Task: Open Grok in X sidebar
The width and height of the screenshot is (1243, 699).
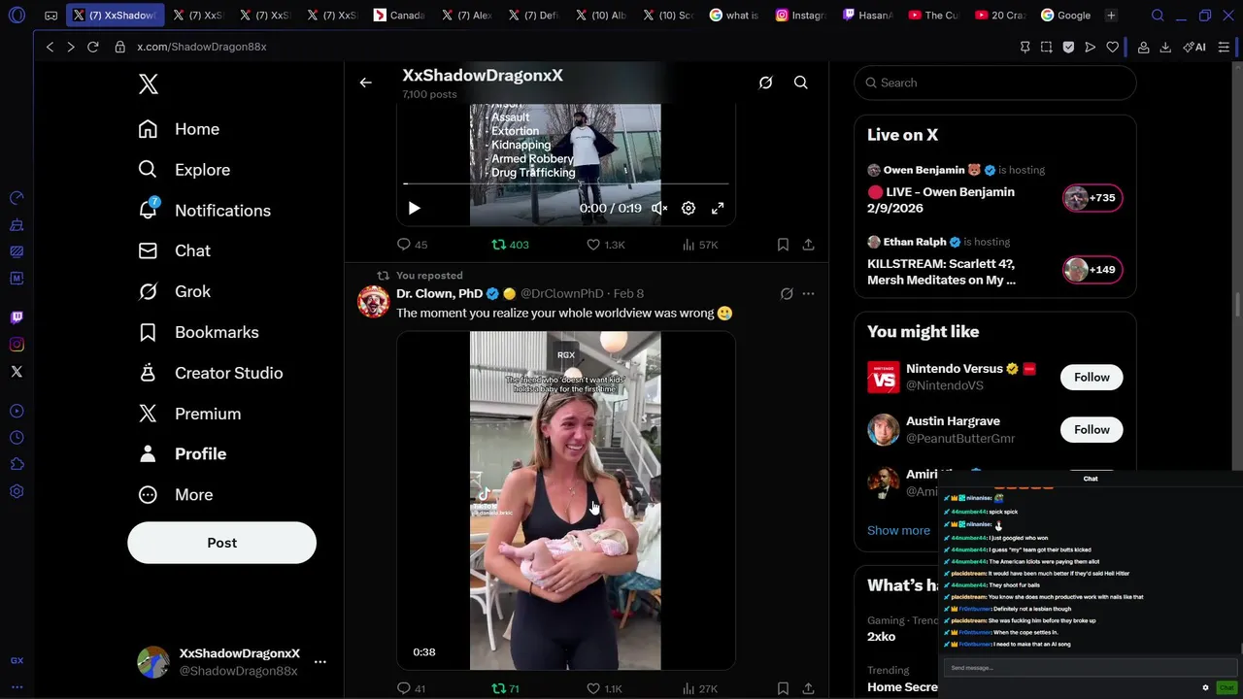Action: (175, 291)
